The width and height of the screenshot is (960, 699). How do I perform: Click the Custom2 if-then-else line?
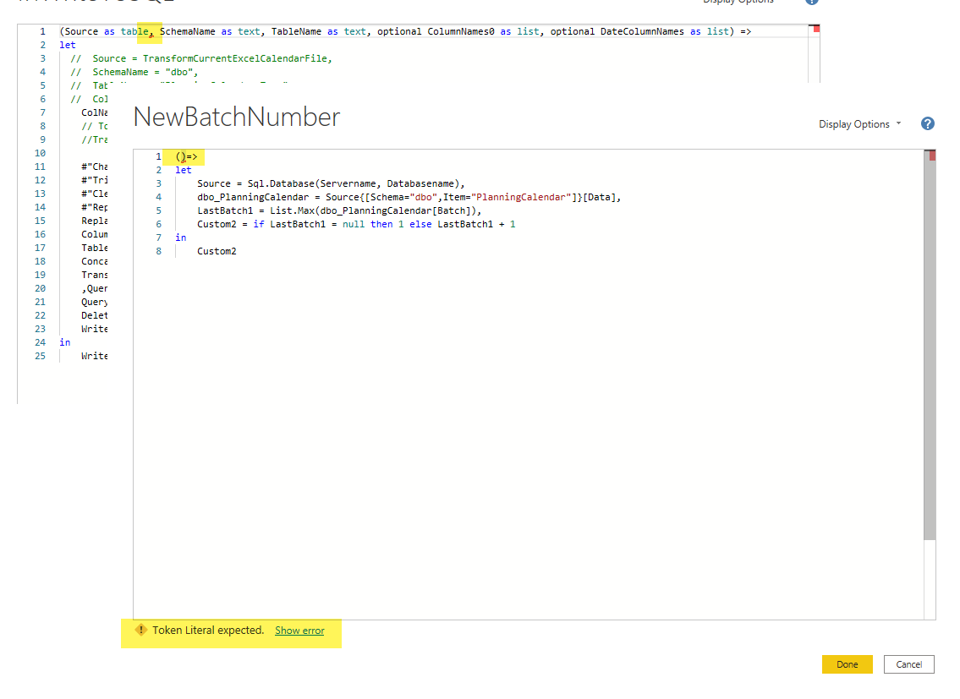click(356, 224)
